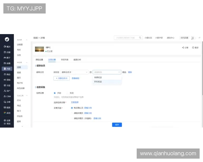203x162 pixels.
Task: Choose 免费权益 from the dropdown list
Action: 107,77
